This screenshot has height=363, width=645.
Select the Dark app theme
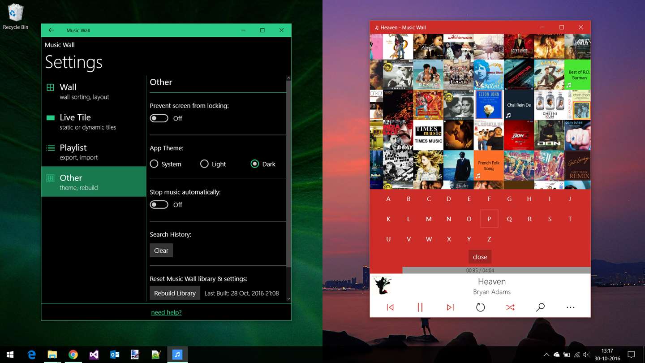tap(263, 164)
